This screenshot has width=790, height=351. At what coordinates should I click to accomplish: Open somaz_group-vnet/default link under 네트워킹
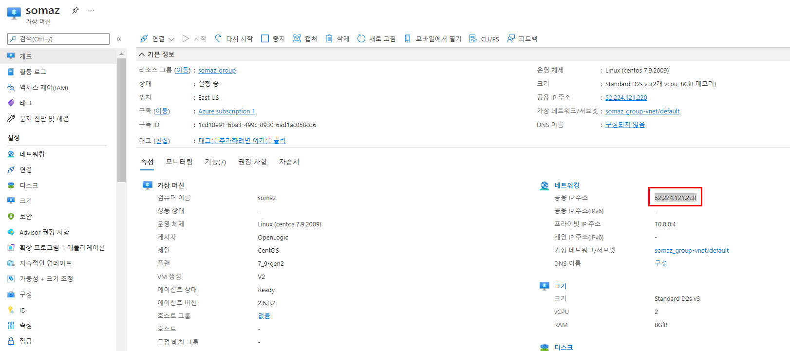(x=692, y=250)
